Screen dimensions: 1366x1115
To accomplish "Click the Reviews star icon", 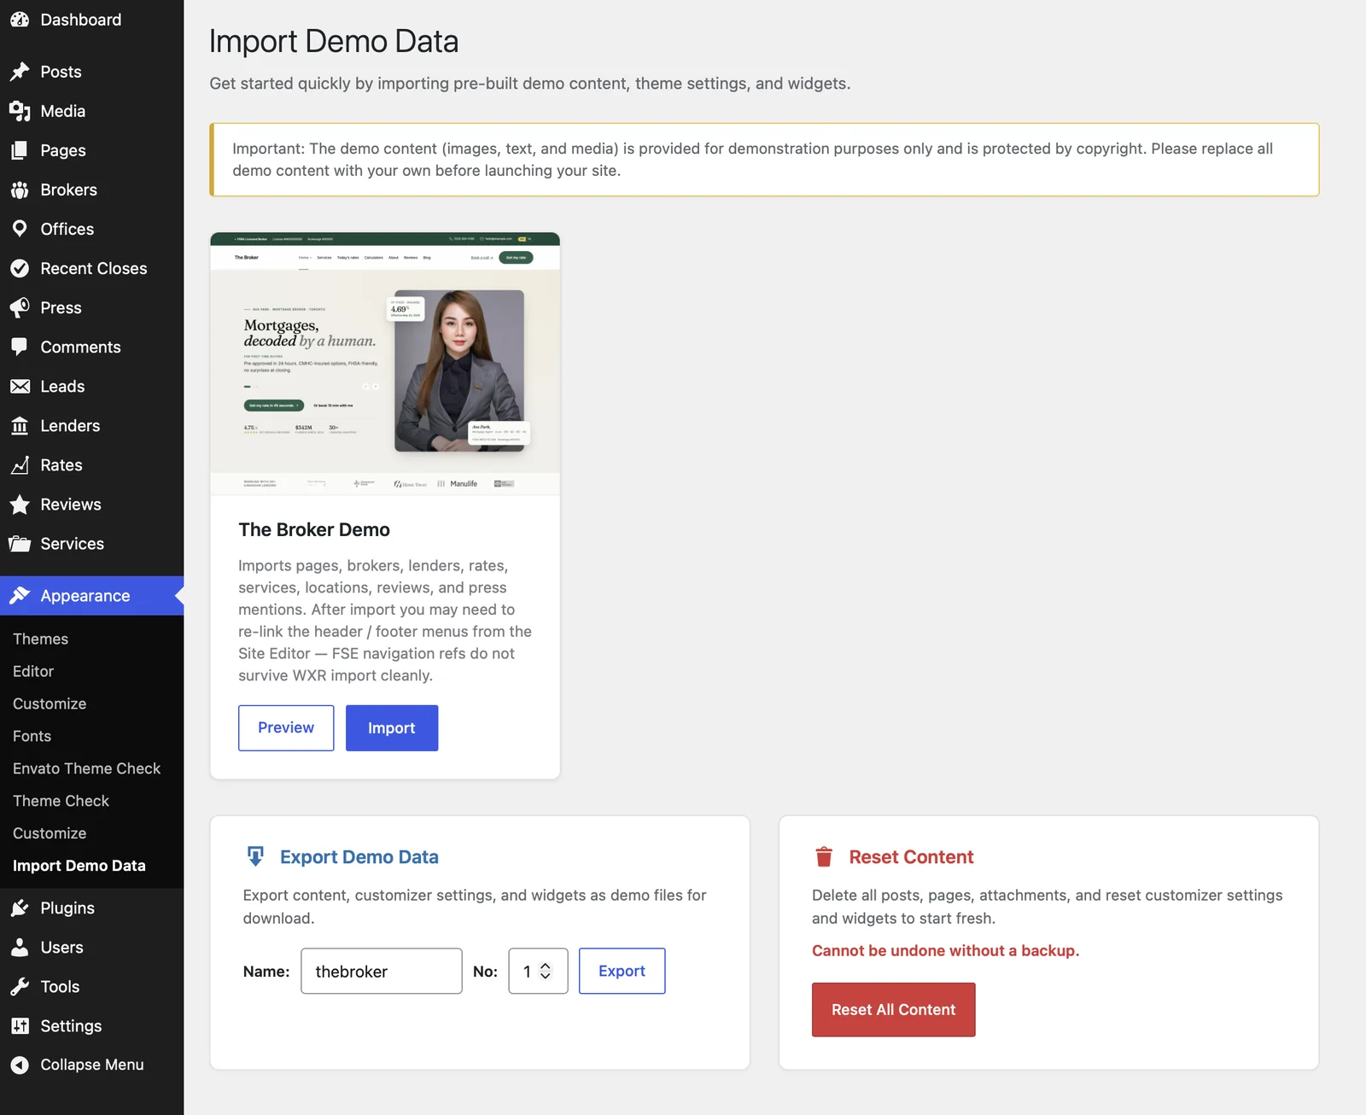I will point(20,505).
